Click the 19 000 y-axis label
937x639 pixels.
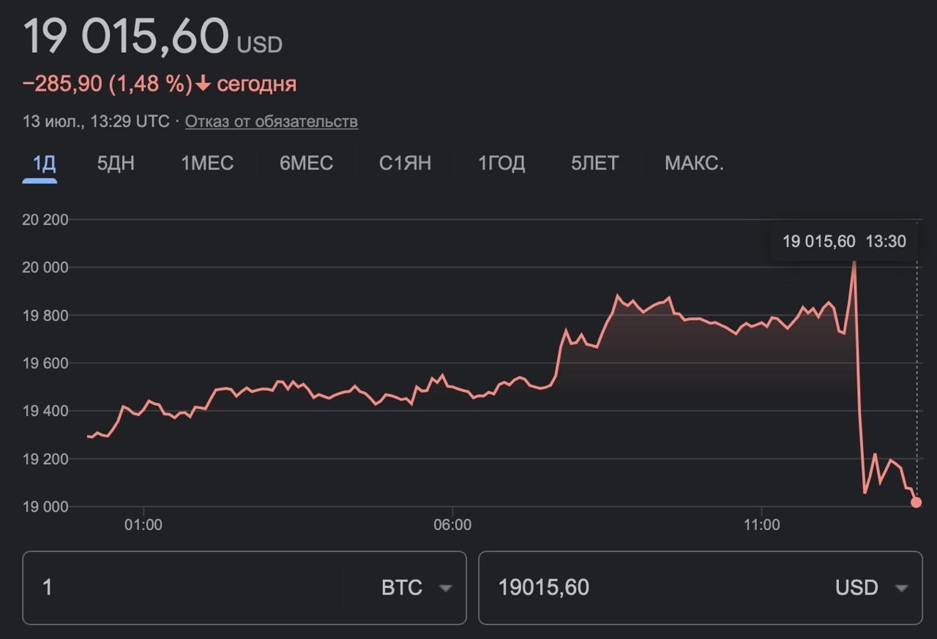pyautogui.click(x=45, y=507)
